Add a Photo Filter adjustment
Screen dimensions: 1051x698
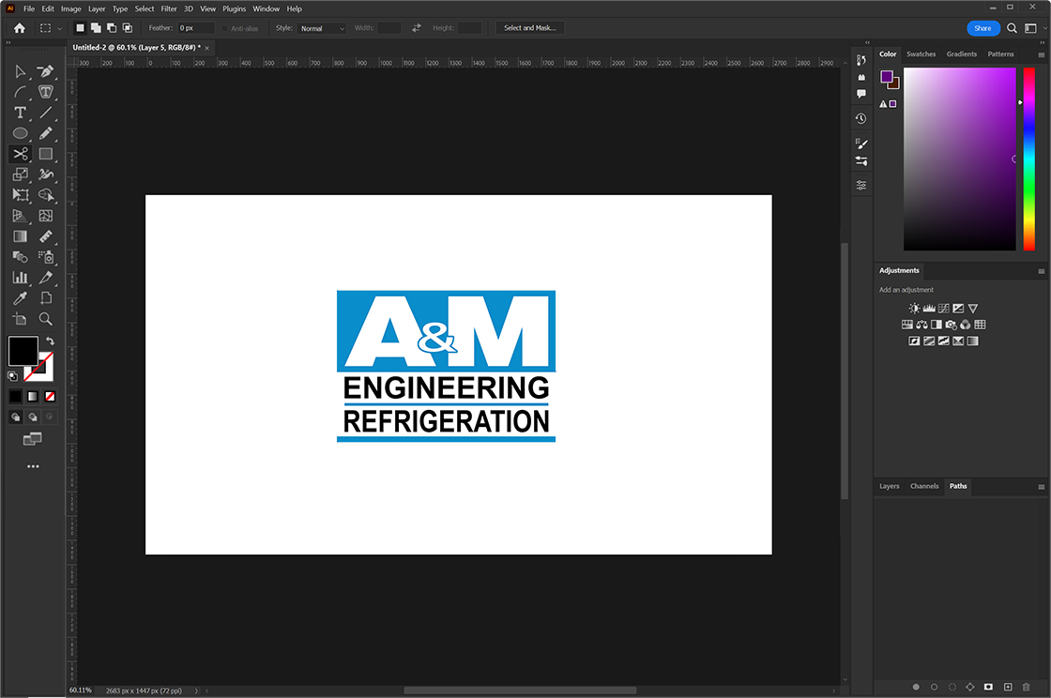point(952,325)
